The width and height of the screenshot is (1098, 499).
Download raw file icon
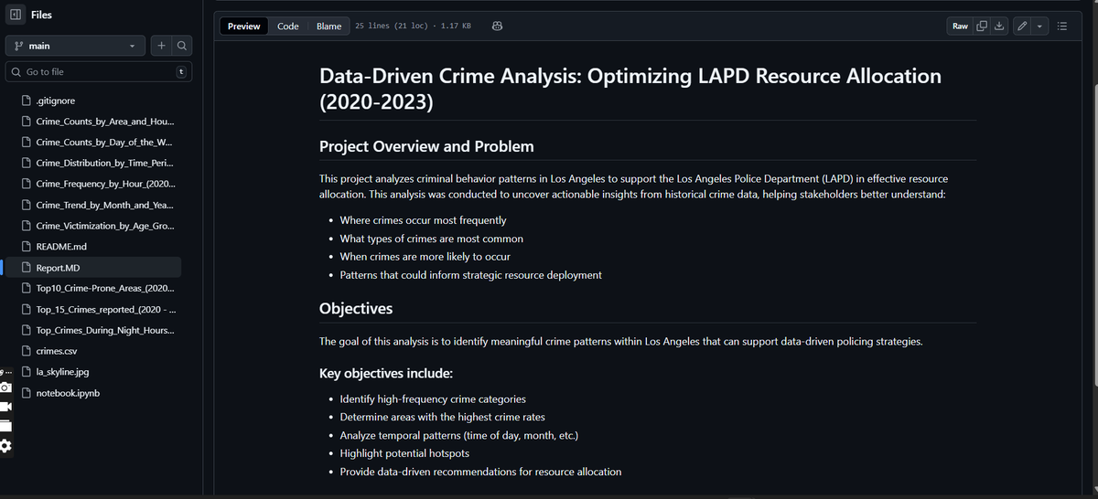[999, 27]
